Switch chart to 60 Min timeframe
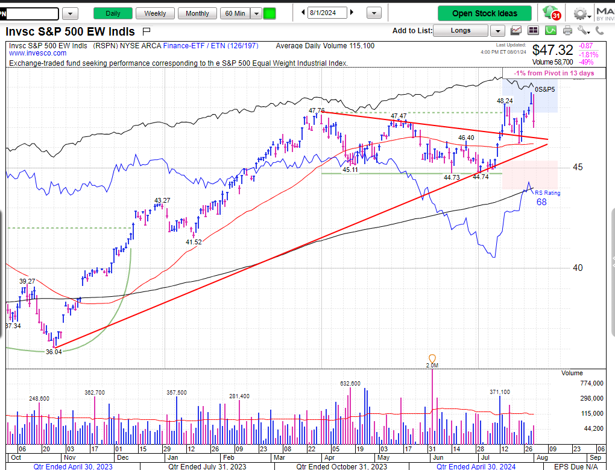615x470 pixels. tap(235, 13)
